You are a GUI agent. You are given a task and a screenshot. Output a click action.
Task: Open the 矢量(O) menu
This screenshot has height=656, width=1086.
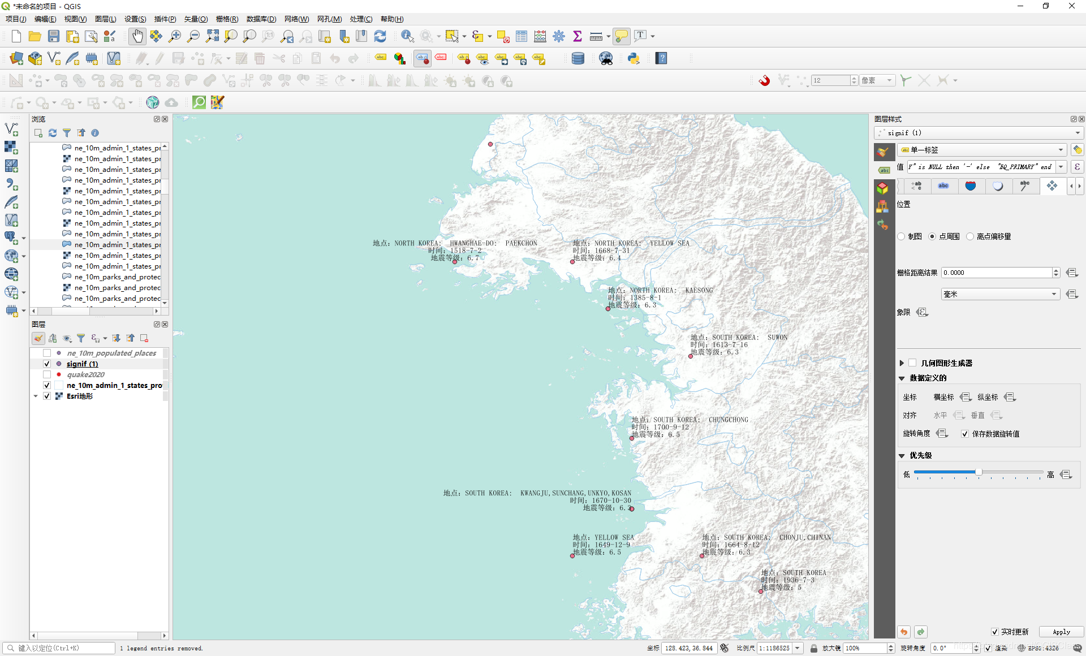(196, 19)
